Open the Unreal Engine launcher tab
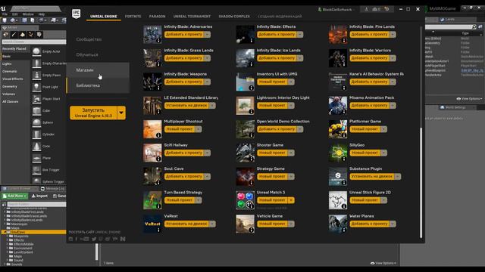Image resolution: width=485 pixels, height=272 pixels. click(104, 17)
